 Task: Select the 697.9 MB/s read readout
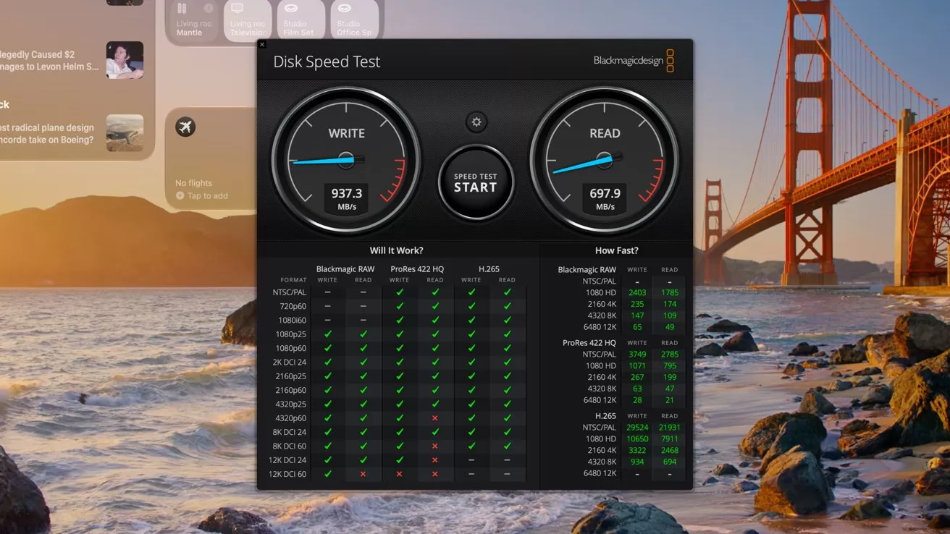pos(605,198)
